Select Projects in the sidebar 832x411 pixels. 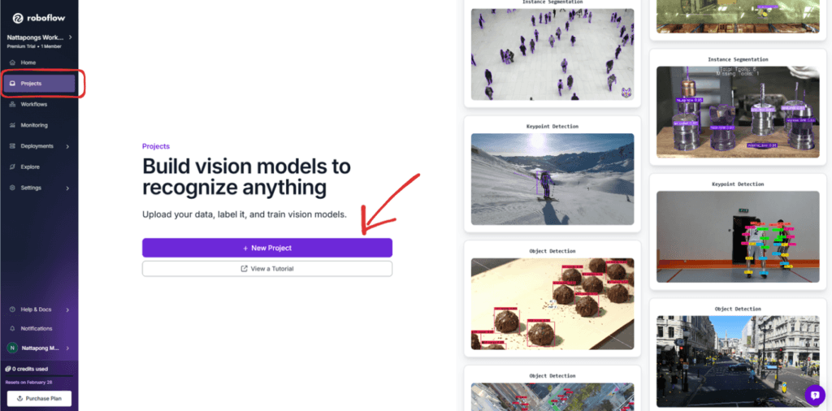coord(39,84)
